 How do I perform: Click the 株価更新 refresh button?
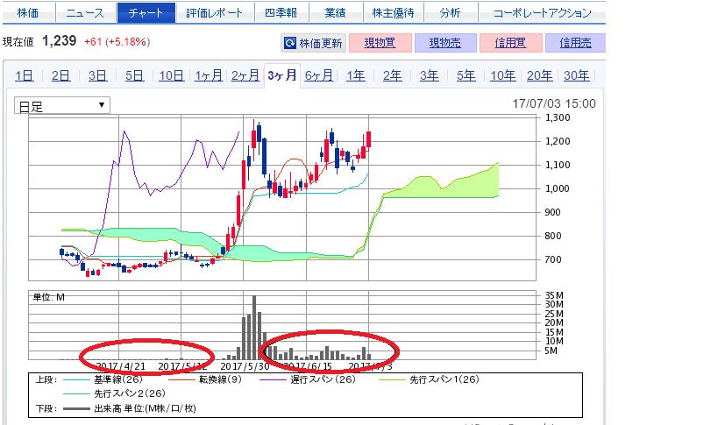(313, 43)
